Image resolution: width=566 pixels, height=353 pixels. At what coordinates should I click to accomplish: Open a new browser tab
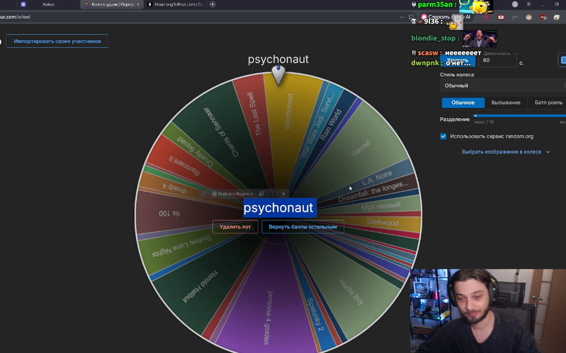click(x=212, y=4)
